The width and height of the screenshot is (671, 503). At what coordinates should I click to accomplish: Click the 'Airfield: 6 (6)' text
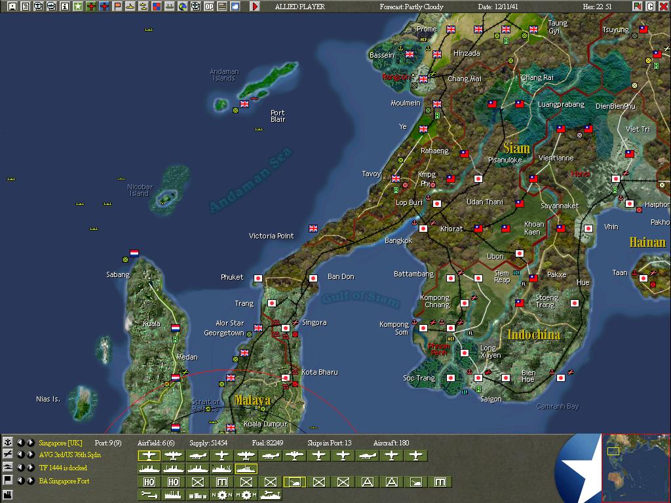click(156, 443)
